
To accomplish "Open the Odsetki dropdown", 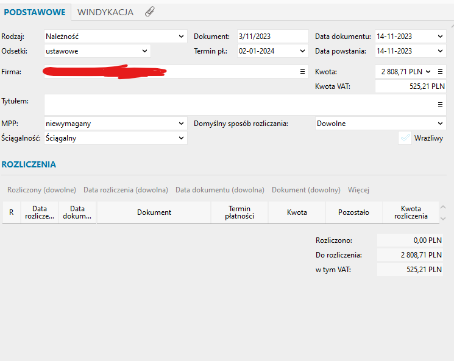I will pyautogui.click(x=144, y=51).
